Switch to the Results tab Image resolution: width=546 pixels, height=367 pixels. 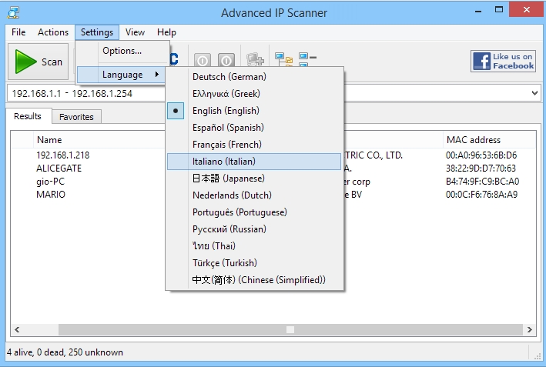tap(28, 116)
